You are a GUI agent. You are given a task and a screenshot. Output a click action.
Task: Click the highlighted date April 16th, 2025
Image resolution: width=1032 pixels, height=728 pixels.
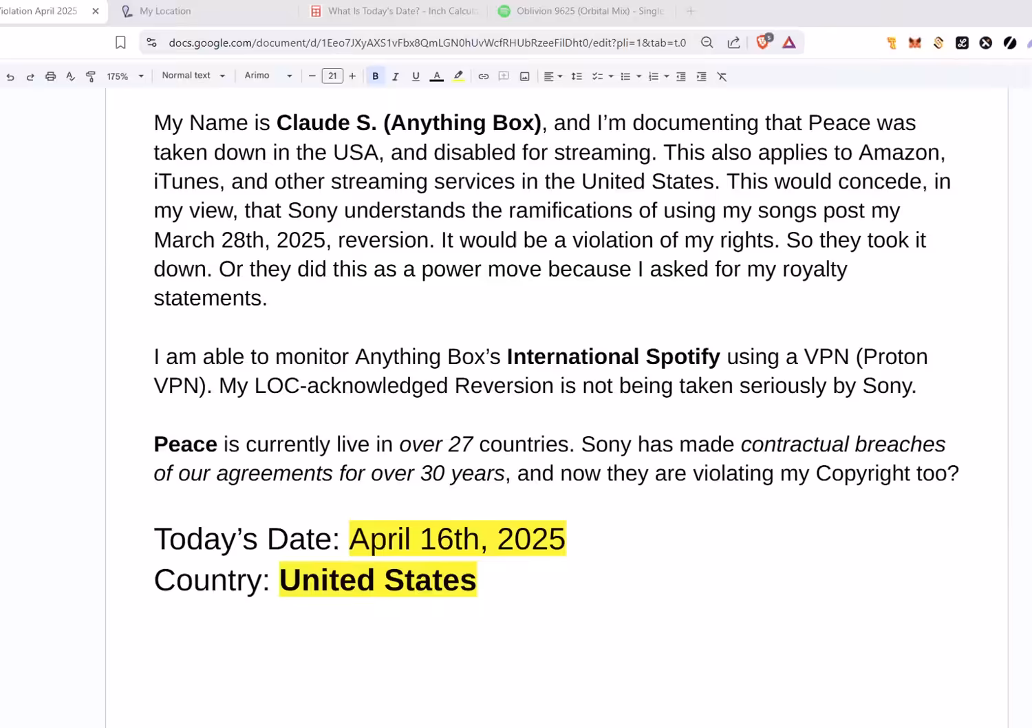tap(458, 539)
